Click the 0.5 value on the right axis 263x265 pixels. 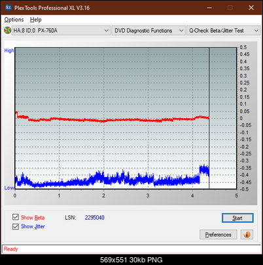click(x=243, y=47)
